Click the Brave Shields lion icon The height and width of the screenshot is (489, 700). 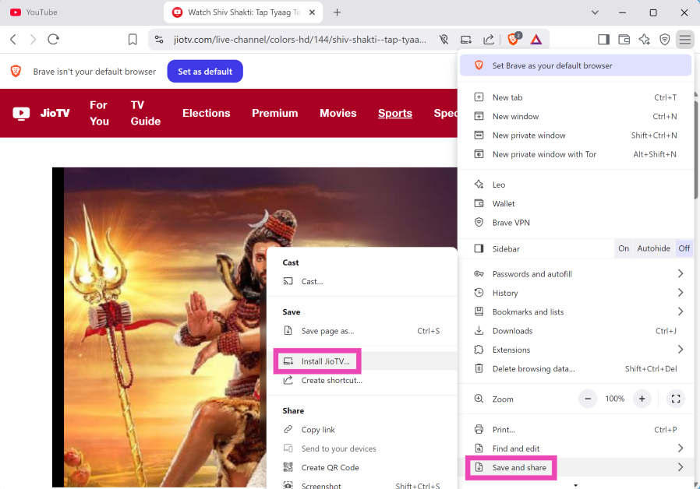tap(514, 39)
